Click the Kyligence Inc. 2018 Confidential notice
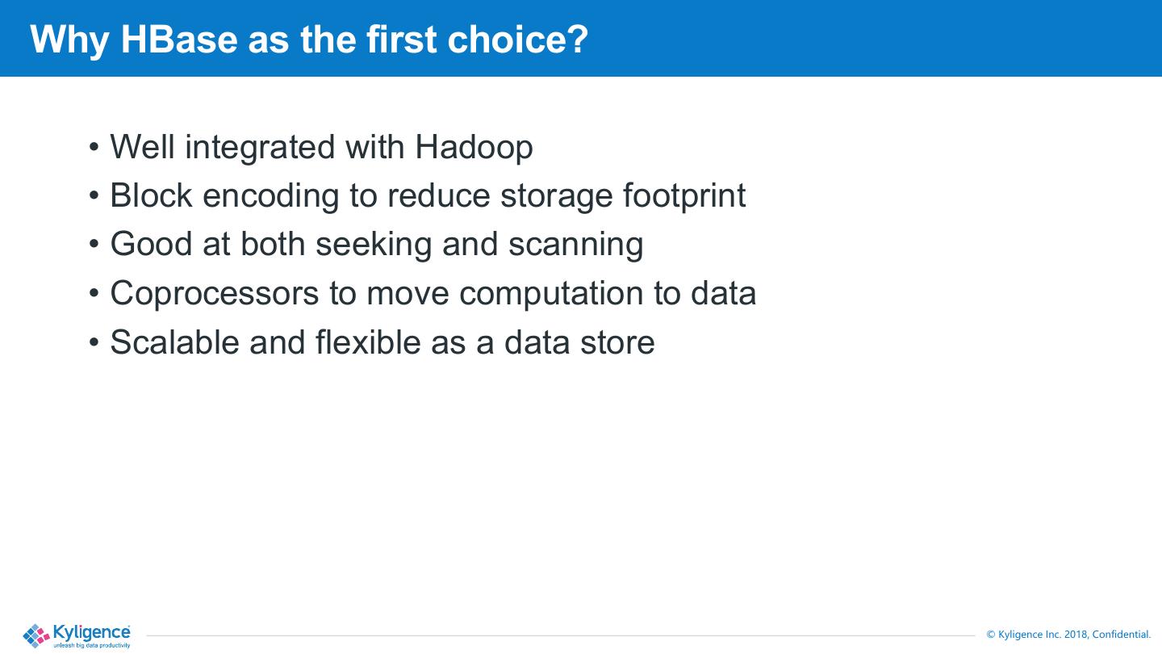The width and height of the screenshot is (1162, 654). click(1068, 635)
